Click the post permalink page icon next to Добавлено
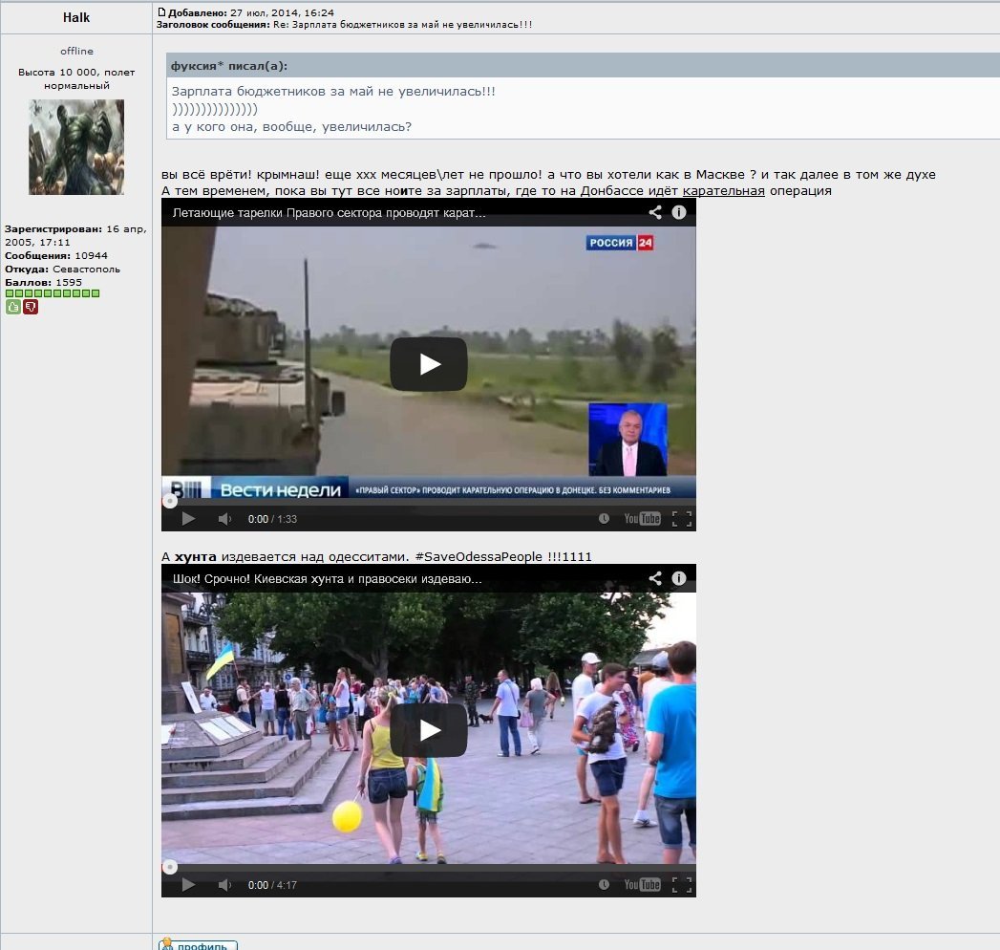Viewport: 1000px width, 950px height. [161, 12]
